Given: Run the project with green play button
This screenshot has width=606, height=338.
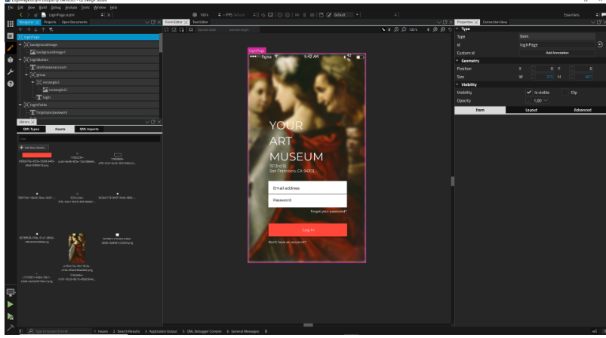Looking at the screenshot, I should (11, 304).
